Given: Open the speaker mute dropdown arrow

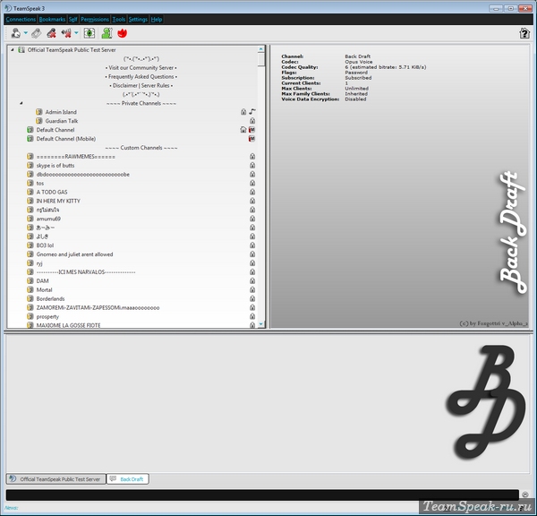Looking at the screenshot, I should [76, 33].
